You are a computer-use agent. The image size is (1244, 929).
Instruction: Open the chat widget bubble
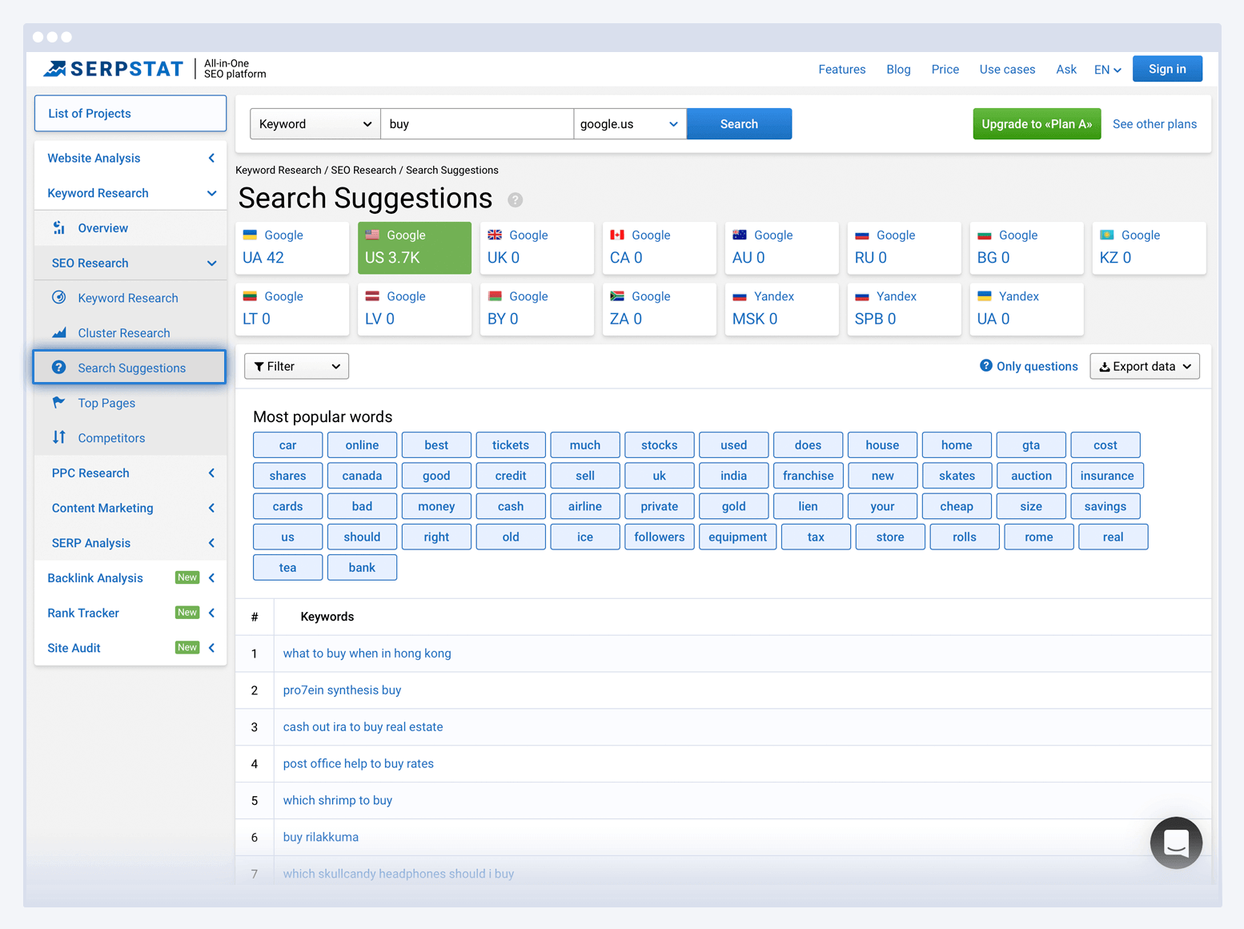point(1176,843)
